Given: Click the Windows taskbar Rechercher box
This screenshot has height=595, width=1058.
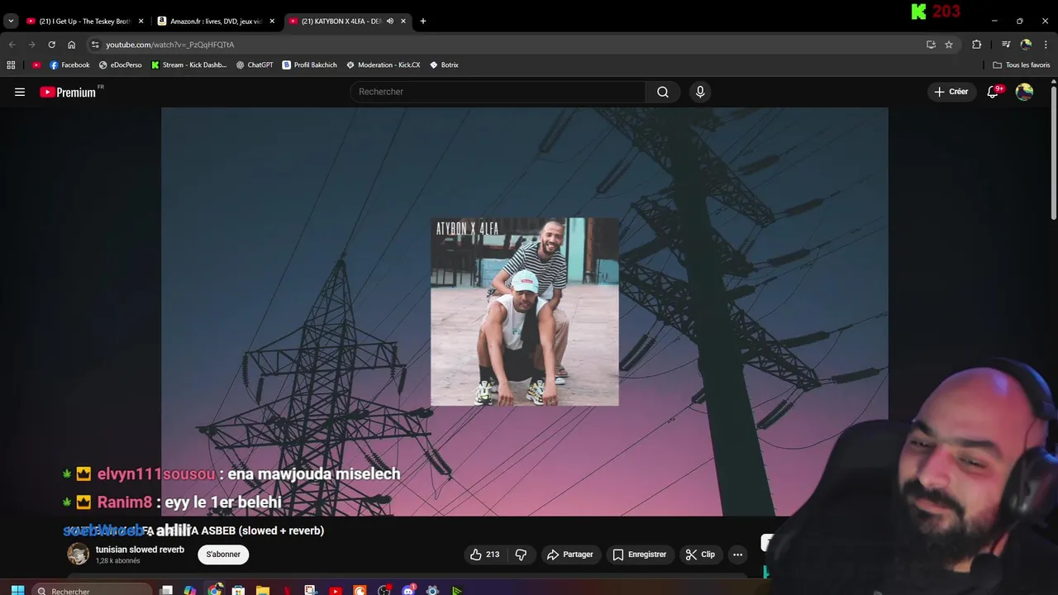Looking at the screenshot, I should [93, 590].
